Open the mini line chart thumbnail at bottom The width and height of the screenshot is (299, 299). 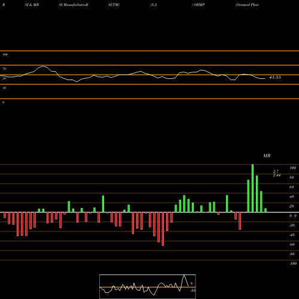(x=148, y=286)
